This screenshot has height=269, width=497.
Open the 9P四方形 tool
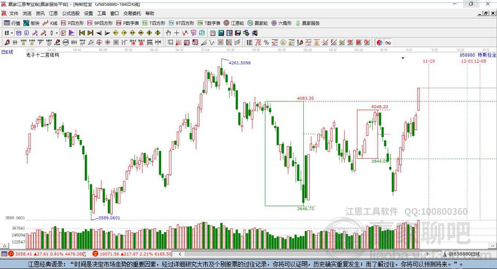[x=100, y=23]
